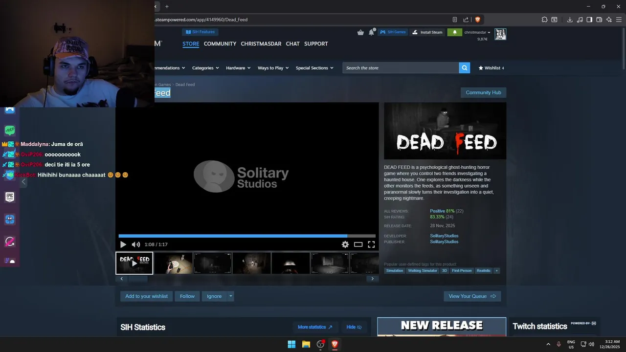Select the Dead Feed trailer thumbnail
Image resolution: width=626 pixels, height=352 pixels.
134,263
